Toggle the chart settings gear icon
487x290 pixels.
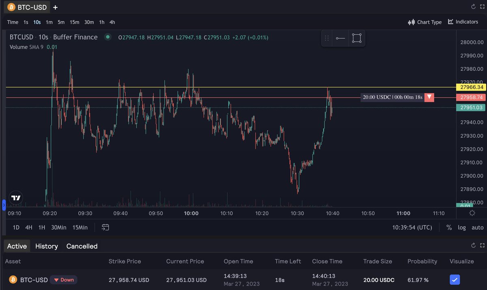coord(472,213)
